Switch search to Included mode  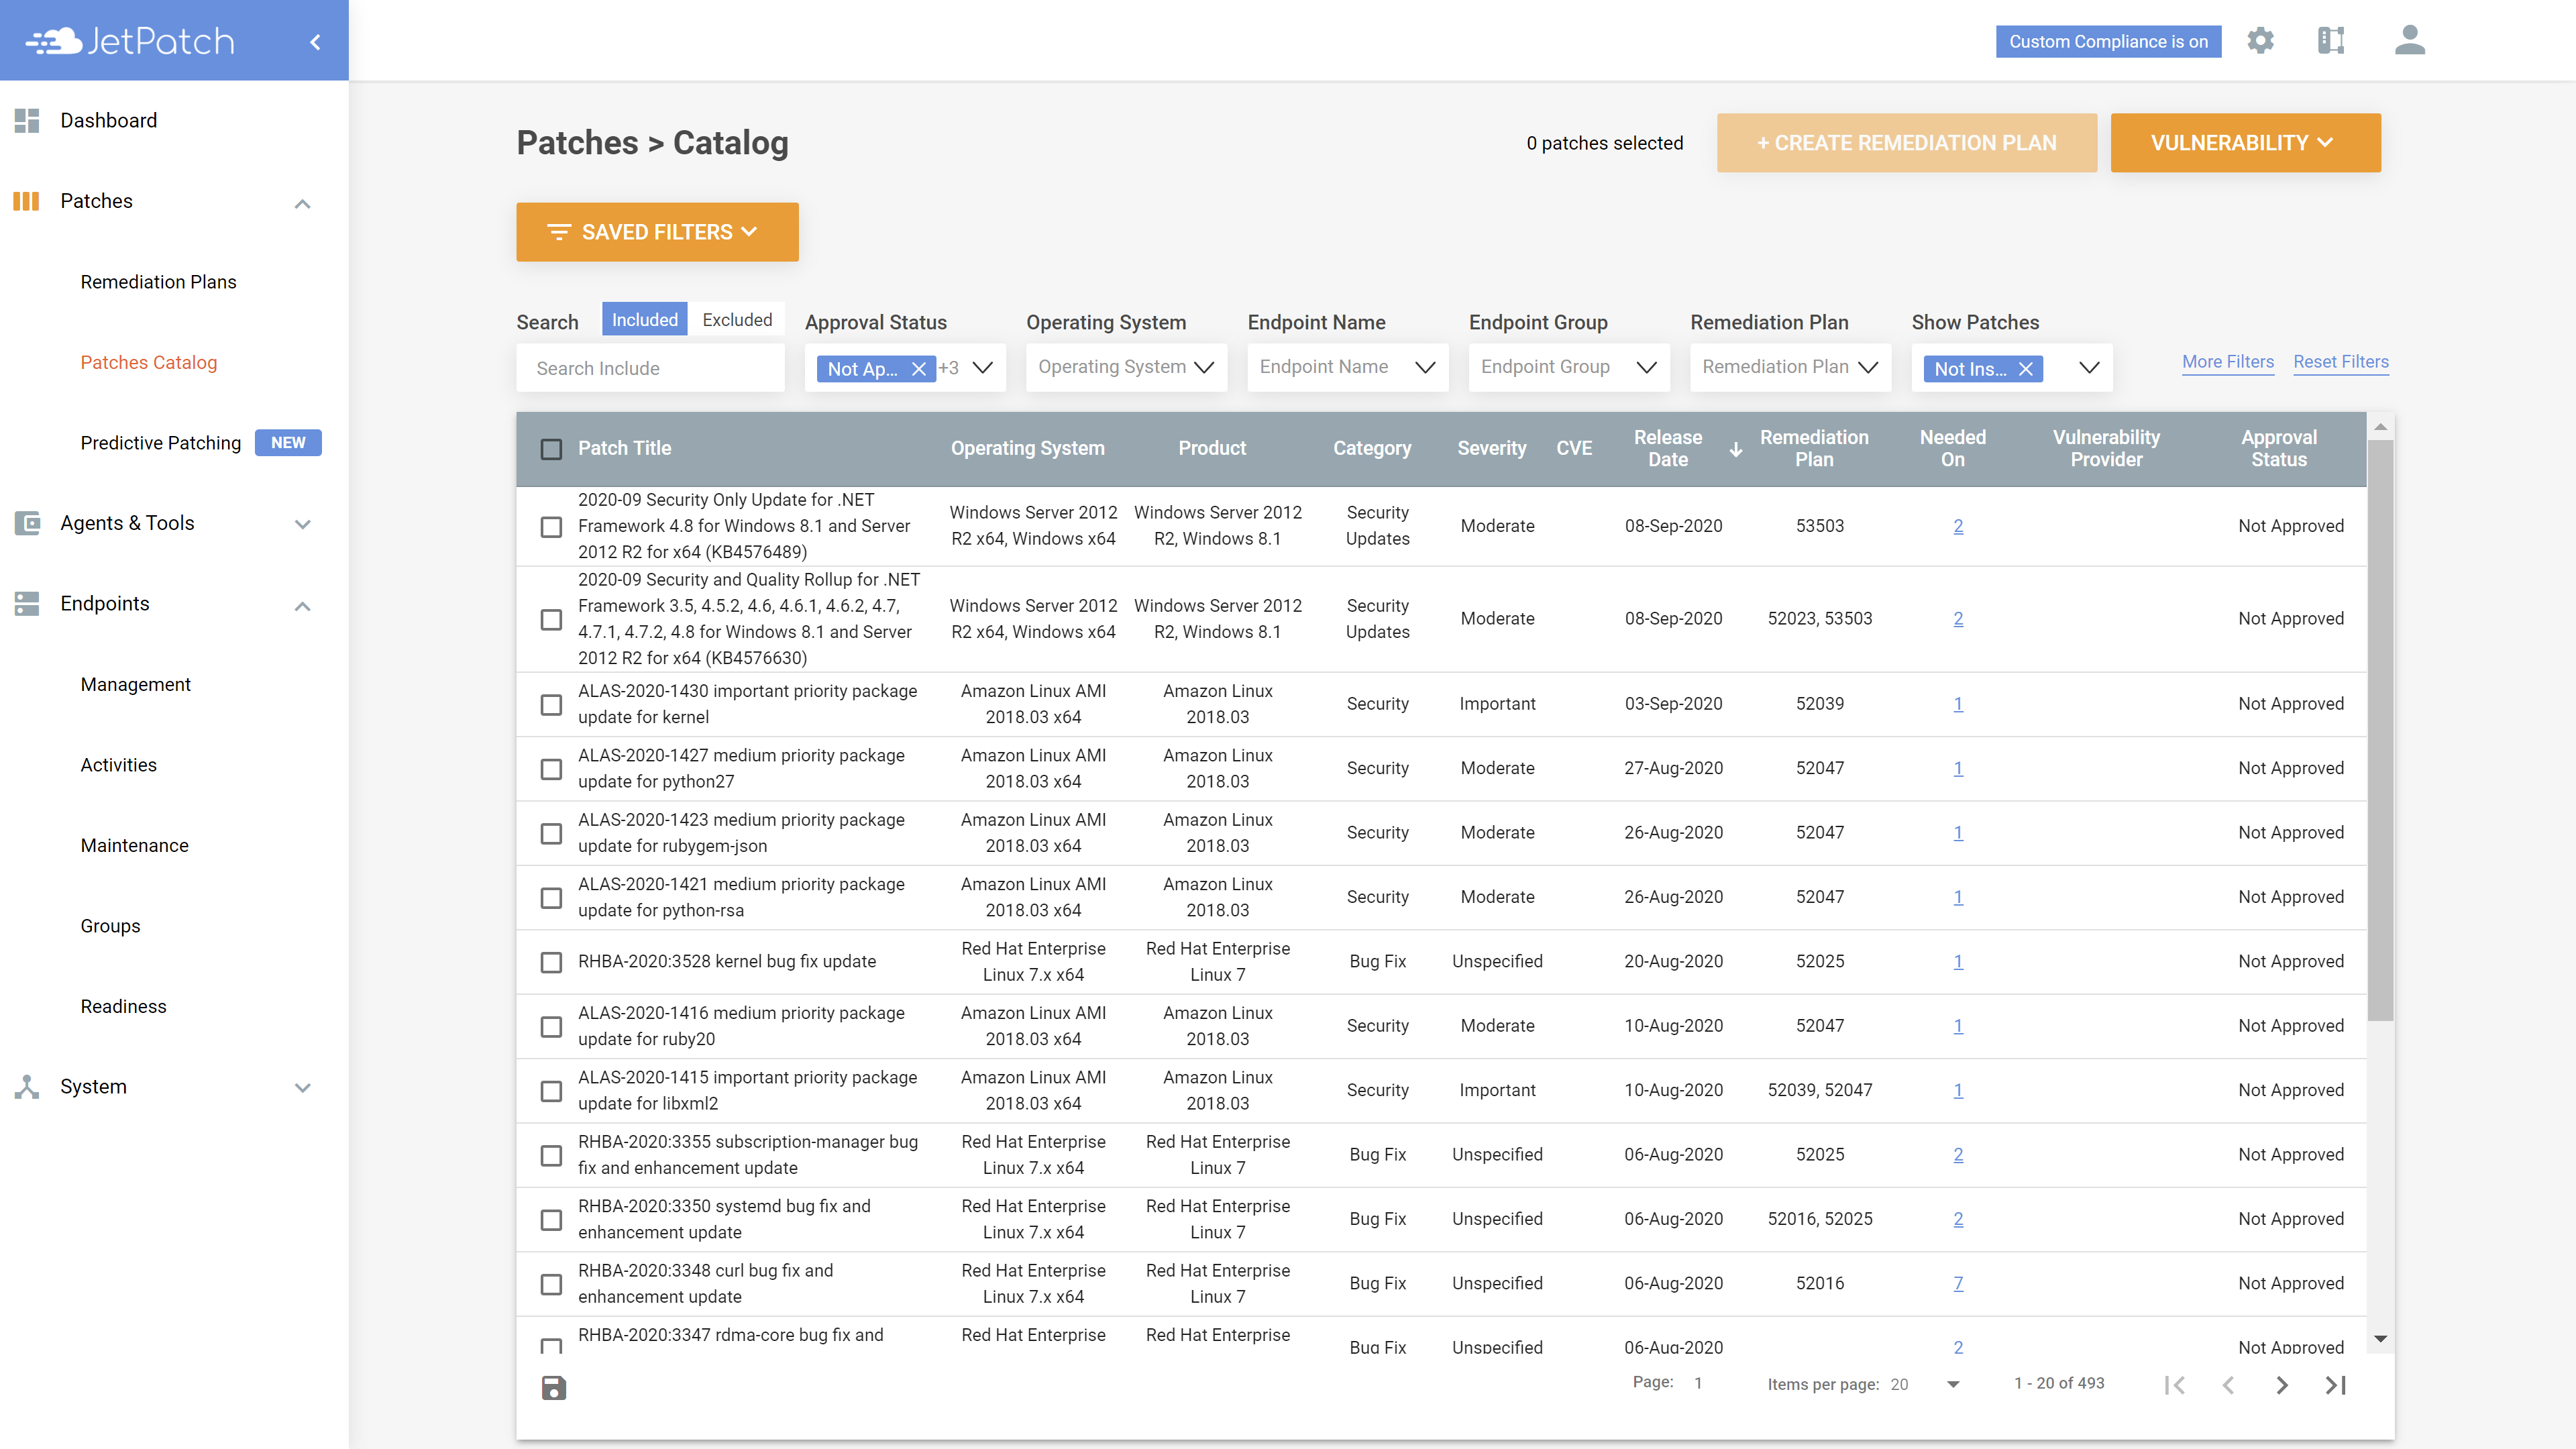(644, 320)
